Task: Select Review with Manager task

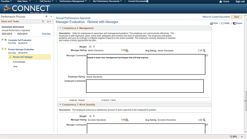Action: (x=30, y=57)
